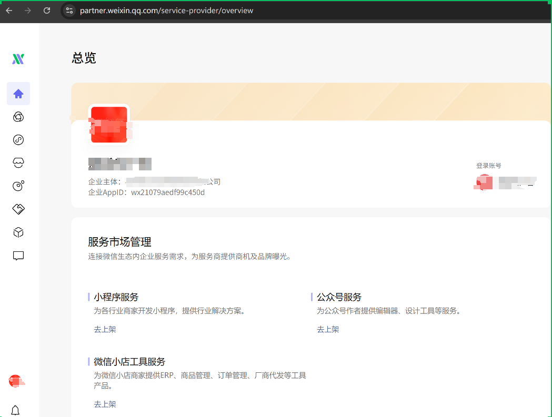Viewport: 552px width, 417px height.
Task: Click 去上架 under 公众号服务
Action: 328,329
